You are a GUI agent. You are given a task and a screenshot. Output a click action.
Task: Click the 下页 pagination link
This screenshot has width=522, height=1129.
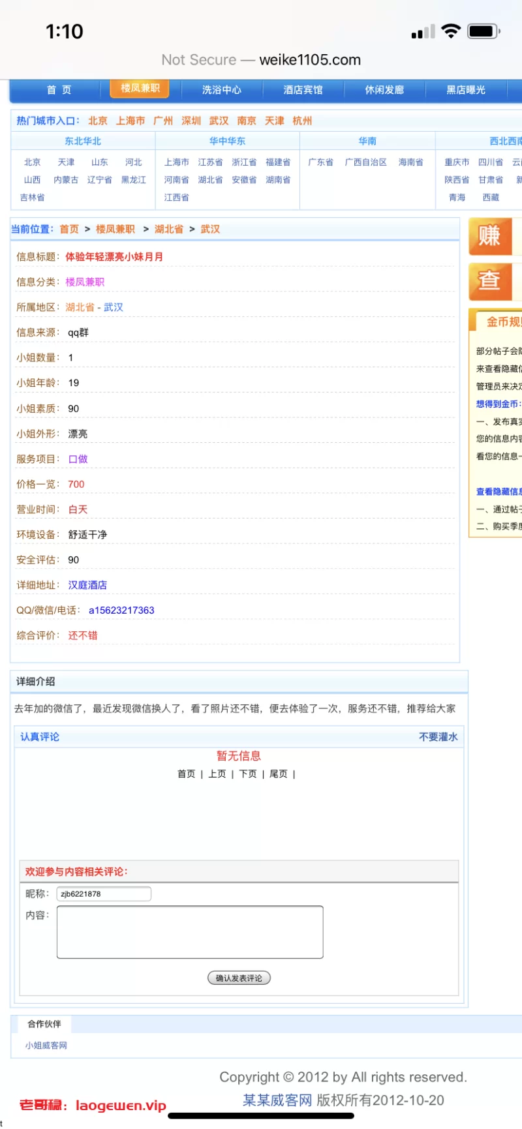coord(248,774)
